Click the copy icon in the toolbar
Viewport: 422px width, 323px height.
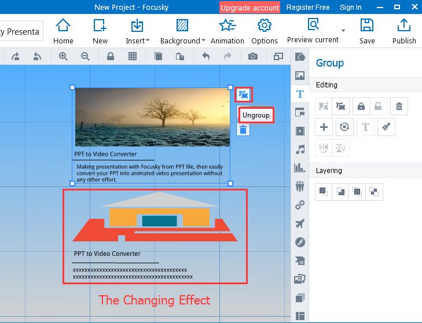tap(158, 56)
